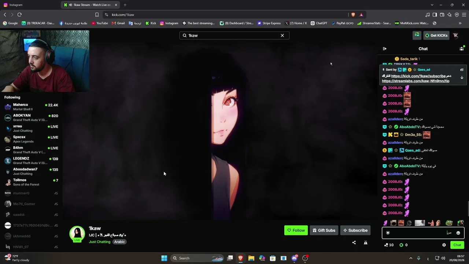Click the Windows taskbar Search box
This screenshot has width=469, height=264.
[x=197, y=258]
